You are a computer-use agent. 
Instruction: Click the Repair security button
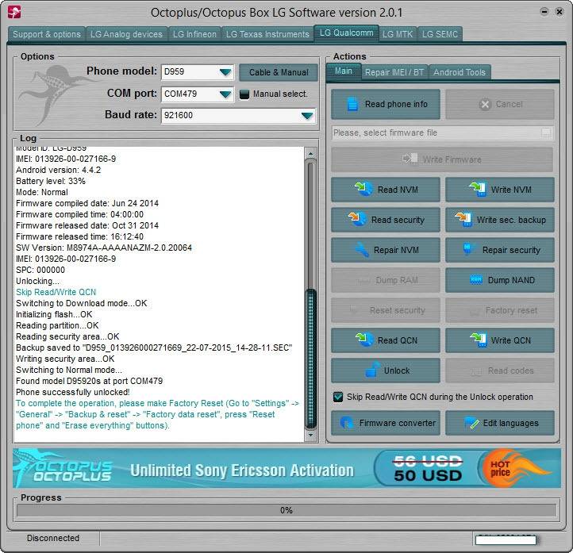tap(500, 250)
